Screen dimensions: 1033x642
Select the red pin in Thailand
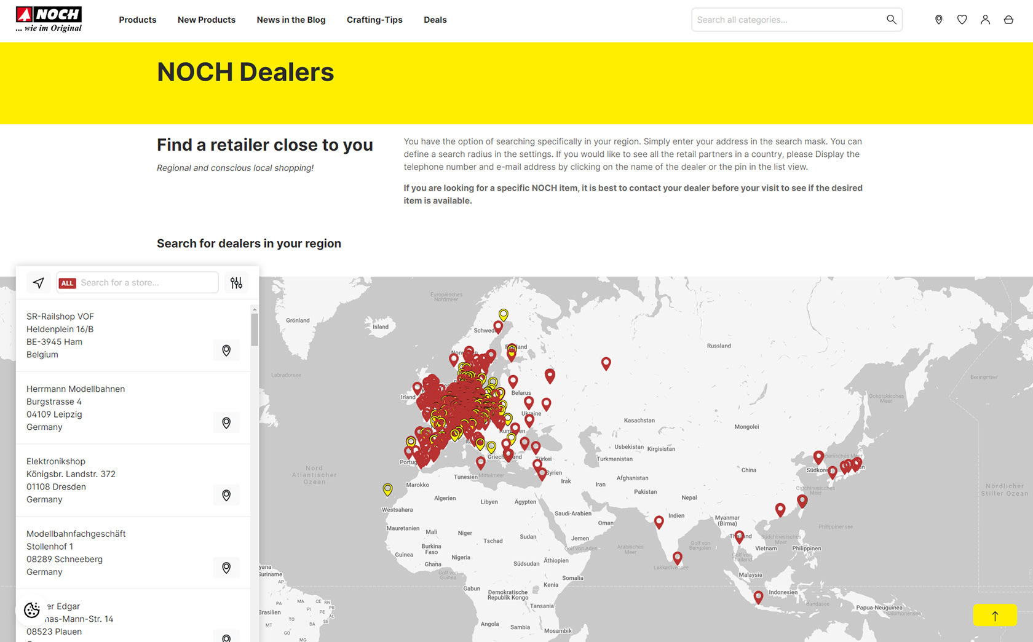[x=739, y=537]
